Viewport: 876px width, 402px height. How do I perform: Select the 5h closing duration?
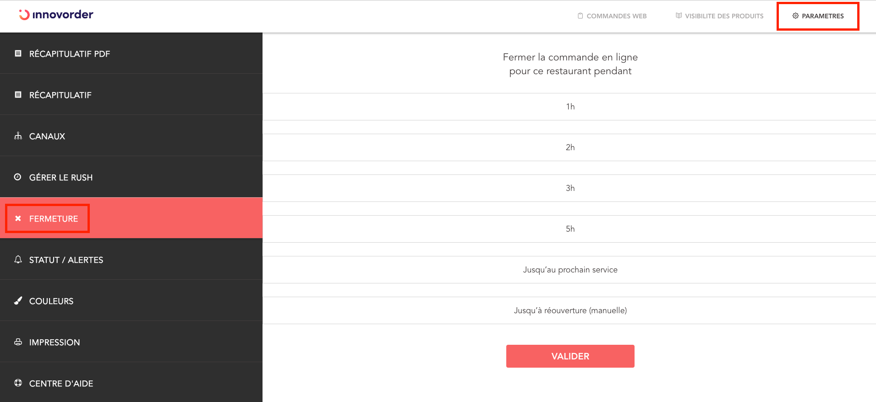pyautogui.click(x=570, y=229)
